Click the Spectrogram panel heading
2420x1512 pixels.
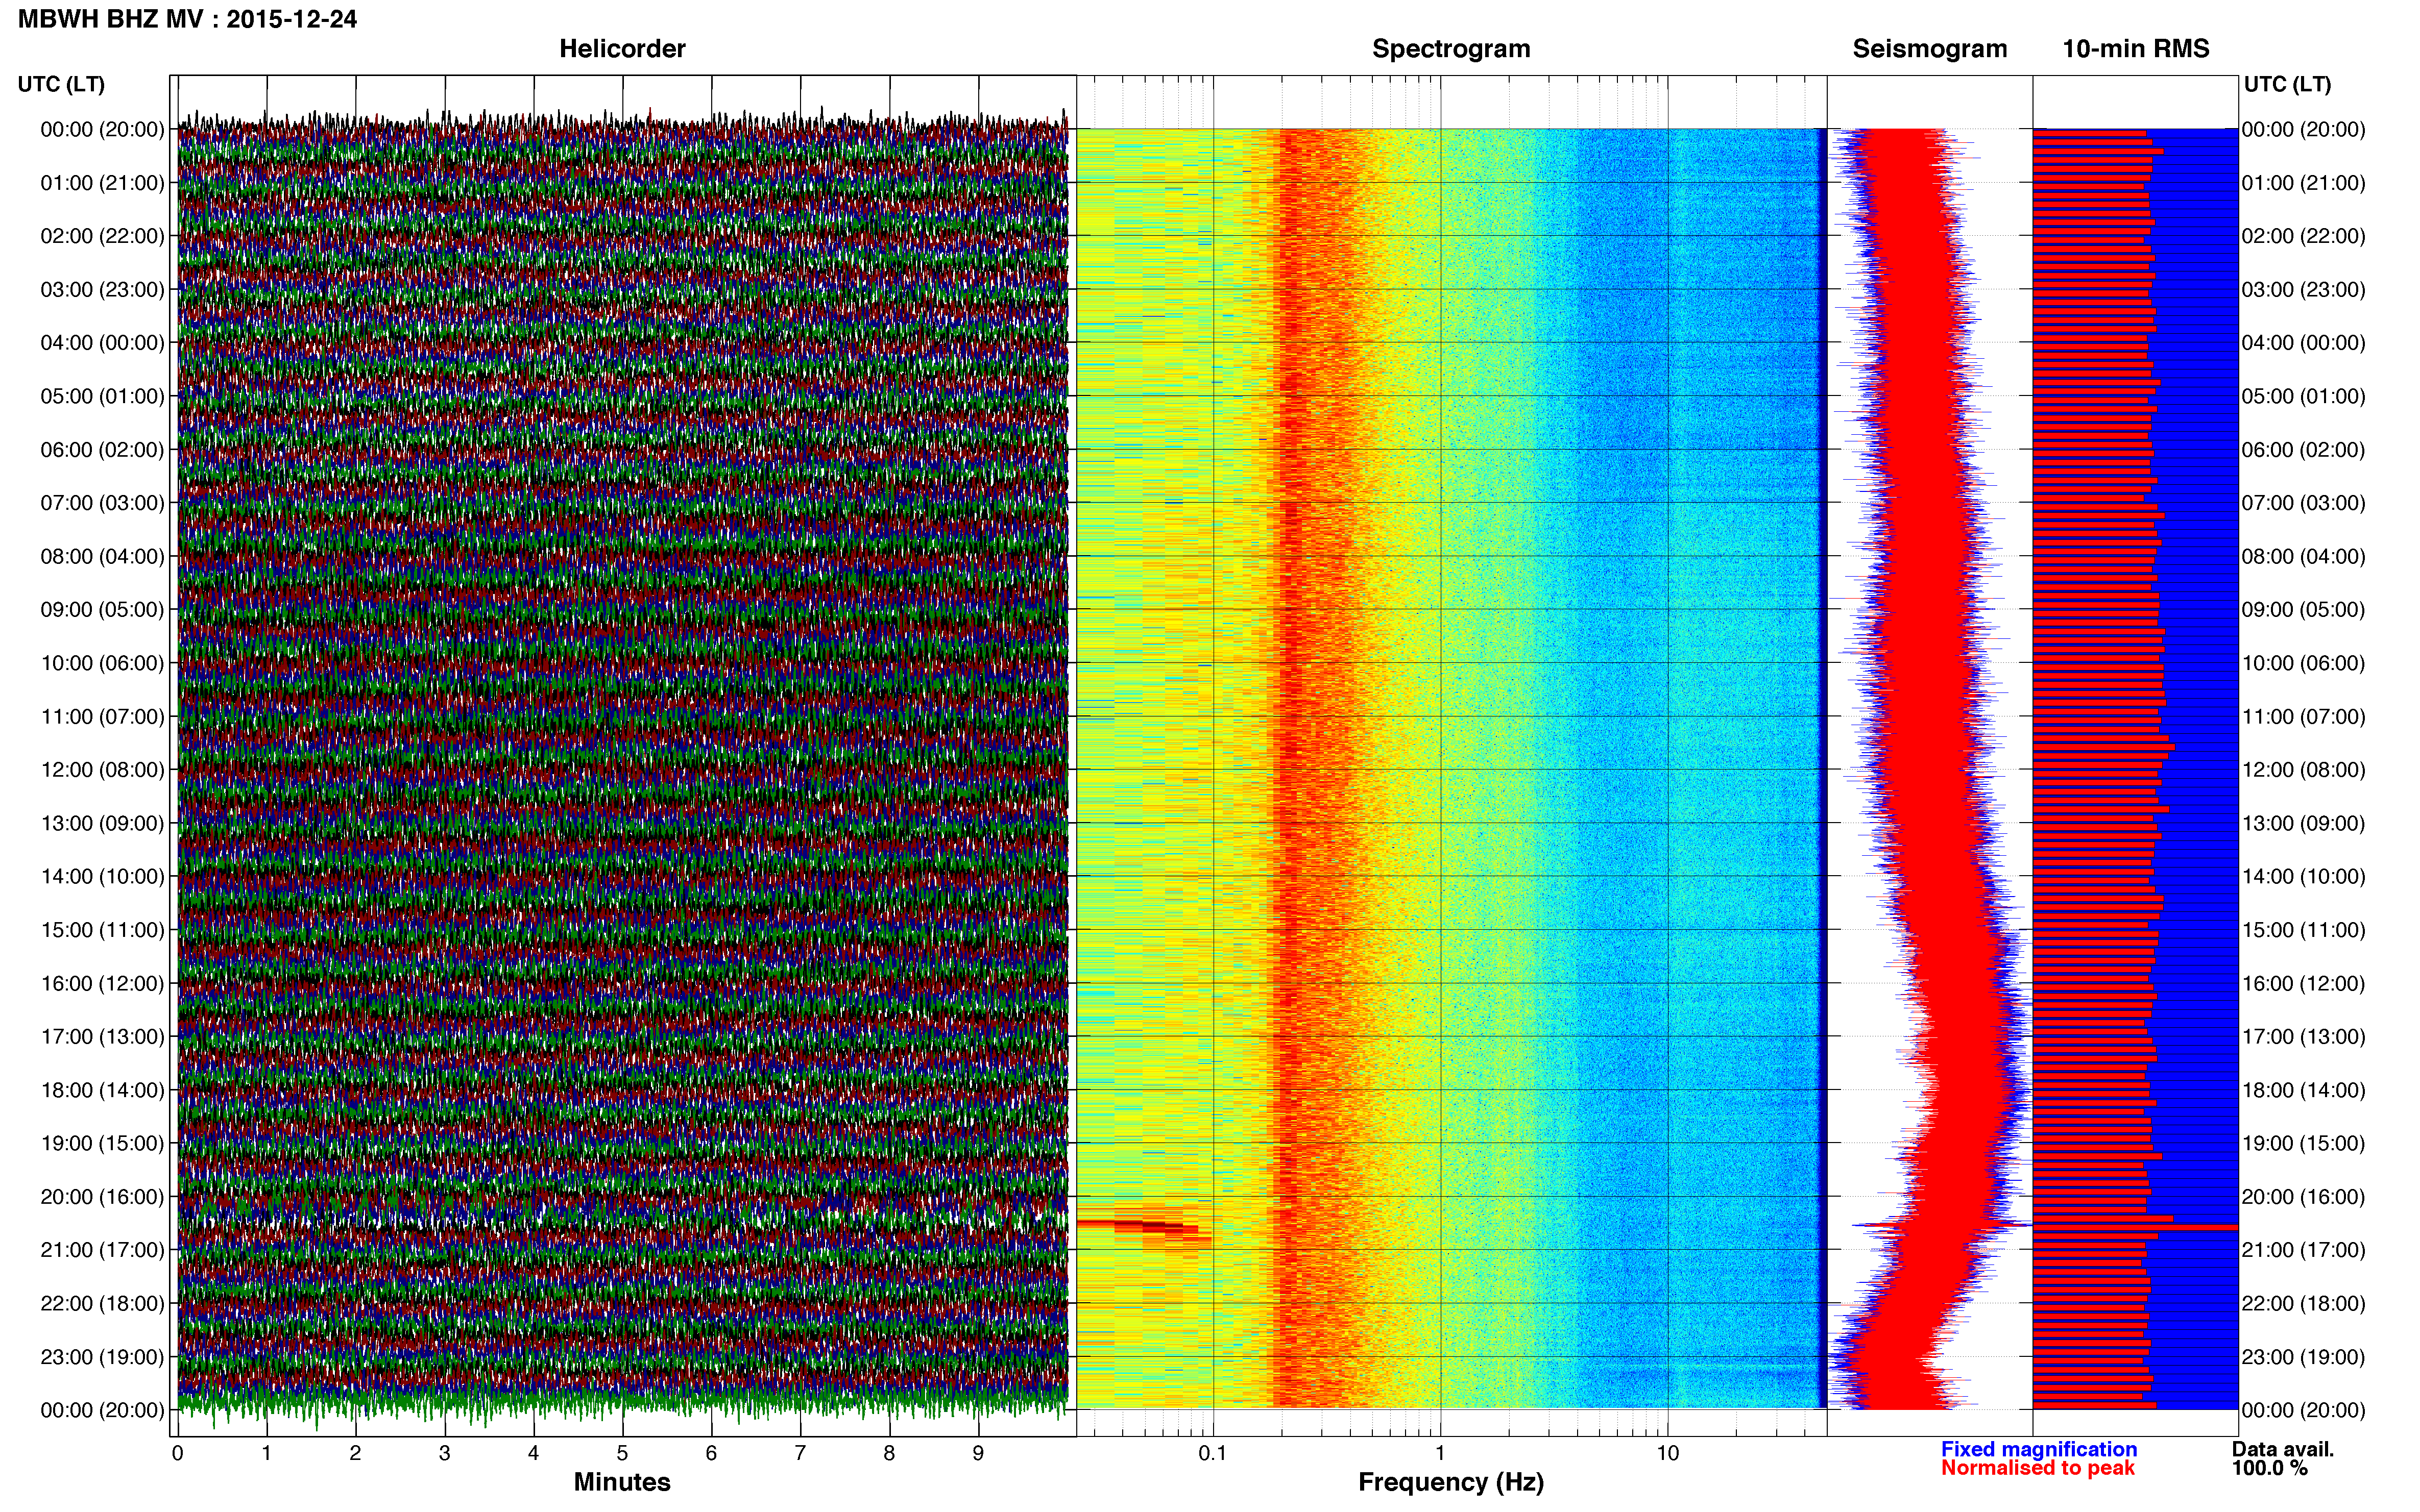point(1450,49)
